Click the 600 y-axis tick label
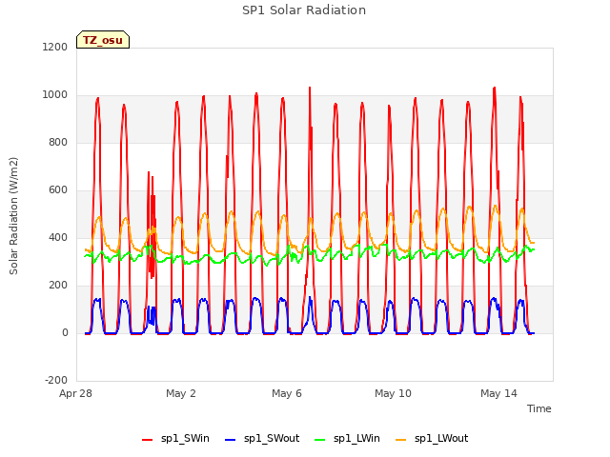Viewport: 610px width, 457px height. point(58,190)
